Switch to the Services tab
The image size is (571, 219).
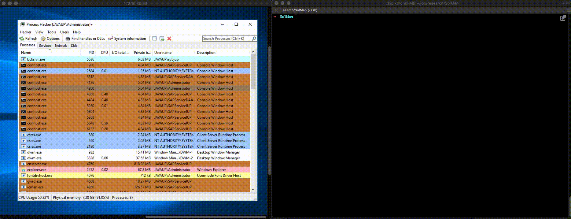point(45,46)
